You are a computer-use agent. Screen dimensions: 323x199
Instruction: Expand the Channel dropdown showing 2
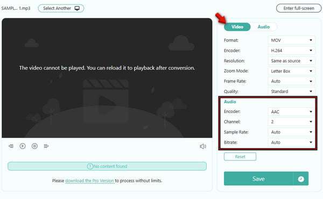(291, 122)
